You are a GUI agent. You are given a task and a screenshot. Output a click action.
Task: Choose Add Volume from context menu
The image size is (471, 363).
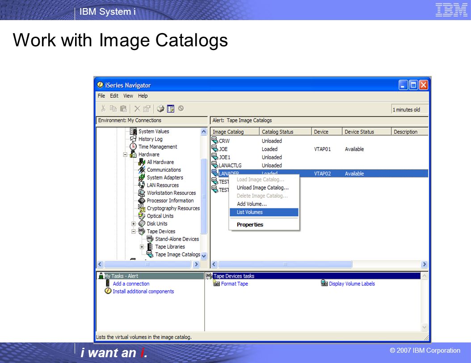click(x=264, y=204)
